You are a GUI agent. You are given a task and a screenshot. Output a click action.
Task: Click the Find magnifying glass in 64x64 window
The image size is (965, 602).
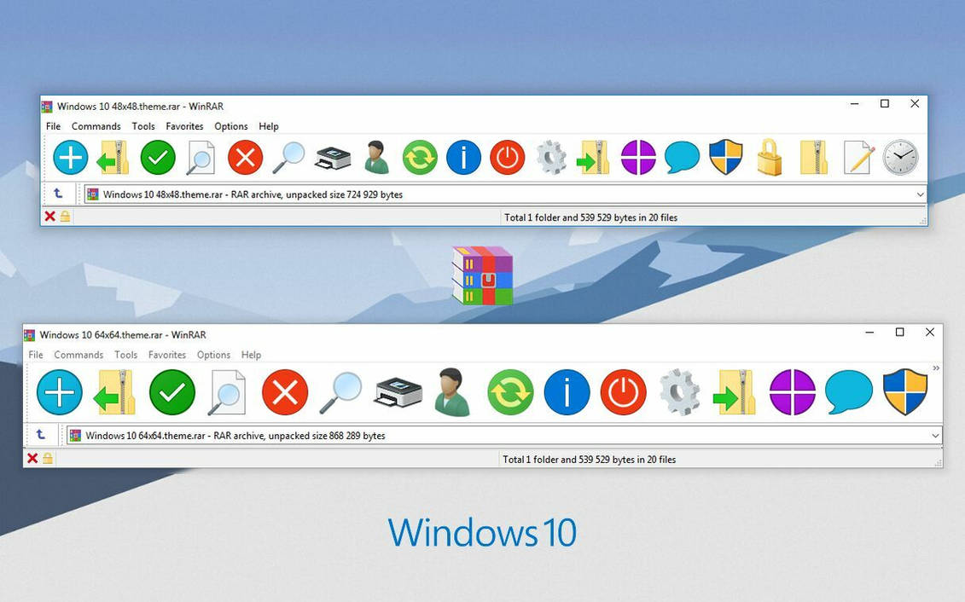(341, 392)
